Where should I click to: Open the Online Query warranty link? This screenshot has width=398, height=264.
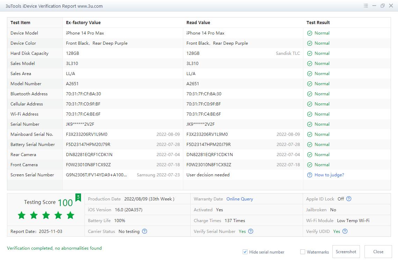click(x=239, y=199)
